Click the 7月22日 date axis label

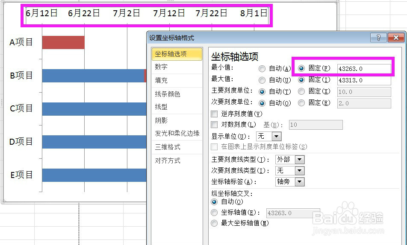211,13
